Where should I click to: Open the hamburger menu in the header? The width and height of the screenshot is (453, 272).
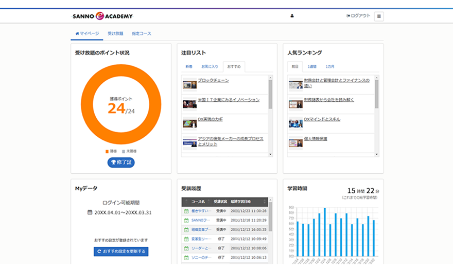(x=379, y=16)
